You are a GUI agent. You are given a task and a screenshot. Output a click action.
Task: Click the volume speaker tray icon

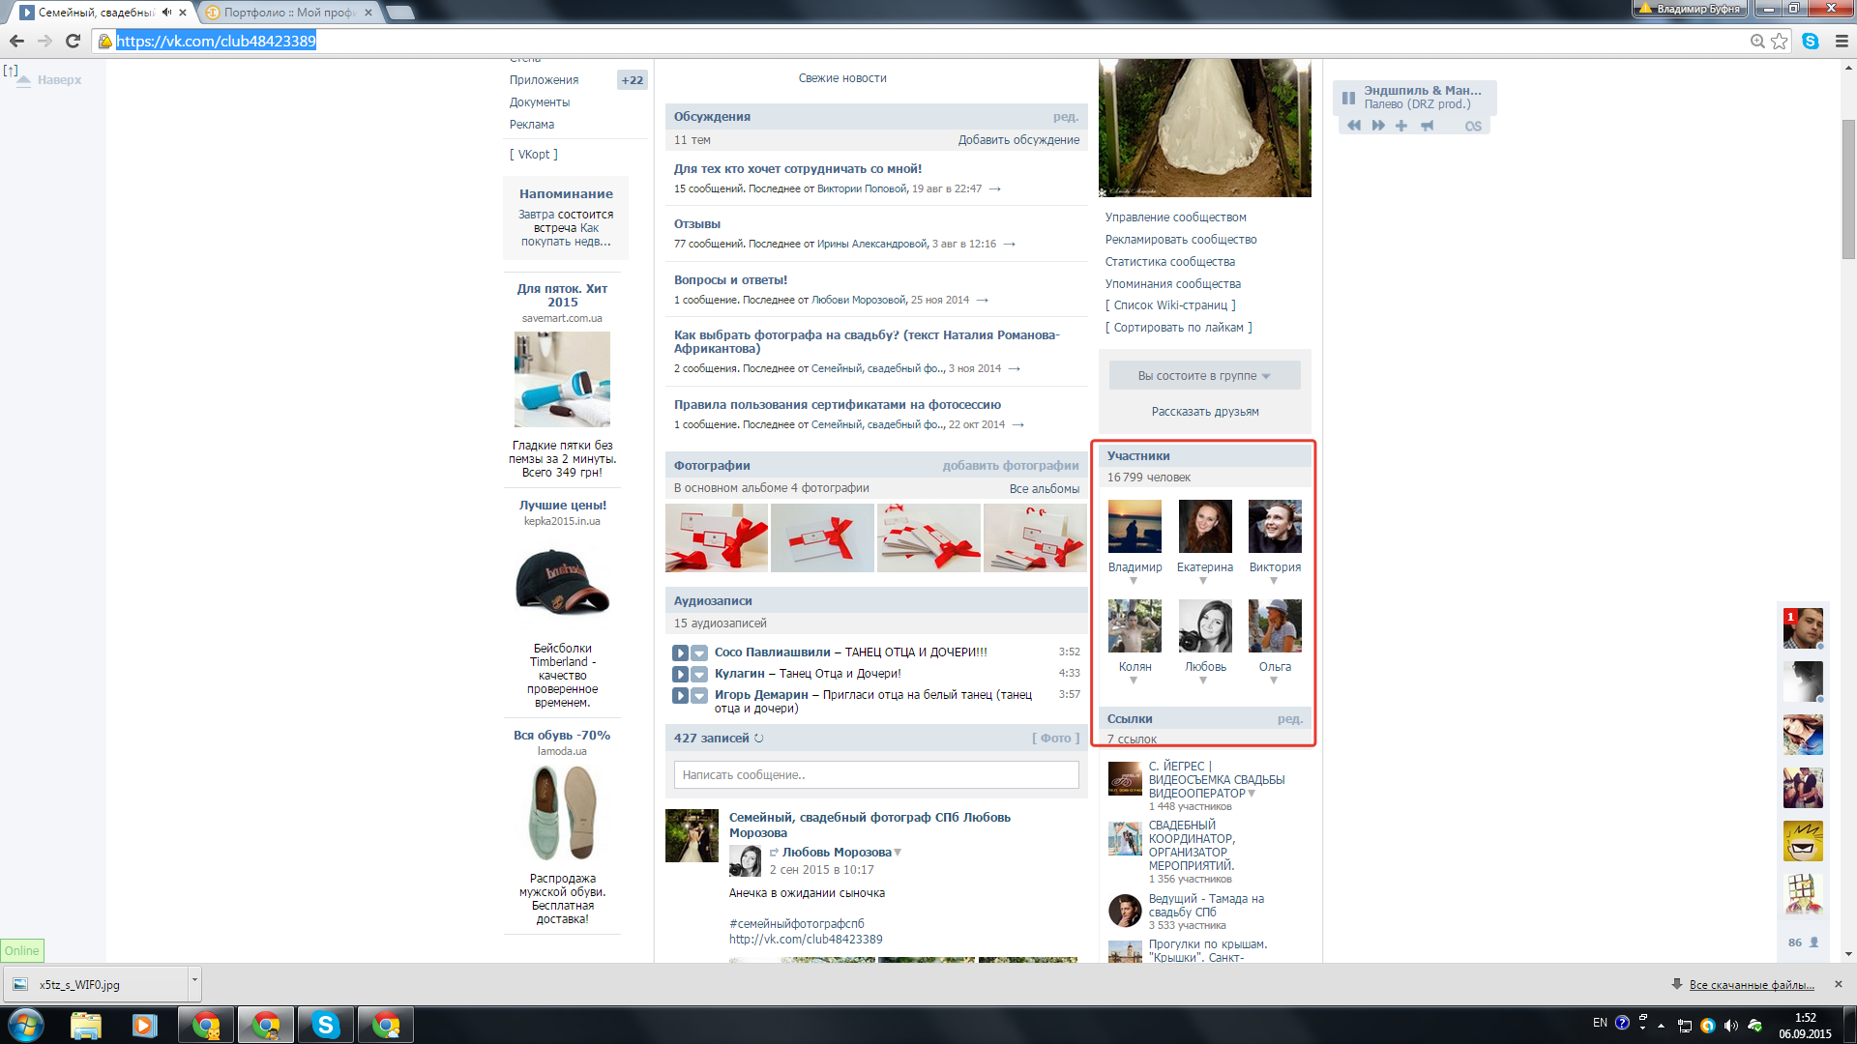1731,1026
